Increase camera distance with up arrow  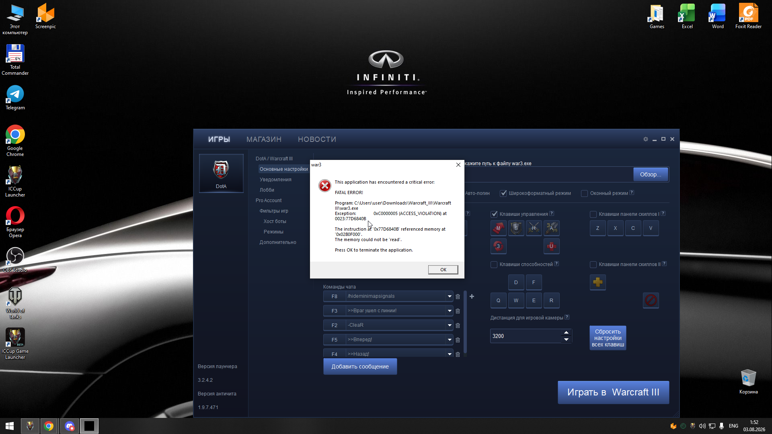tap(566, 332)
